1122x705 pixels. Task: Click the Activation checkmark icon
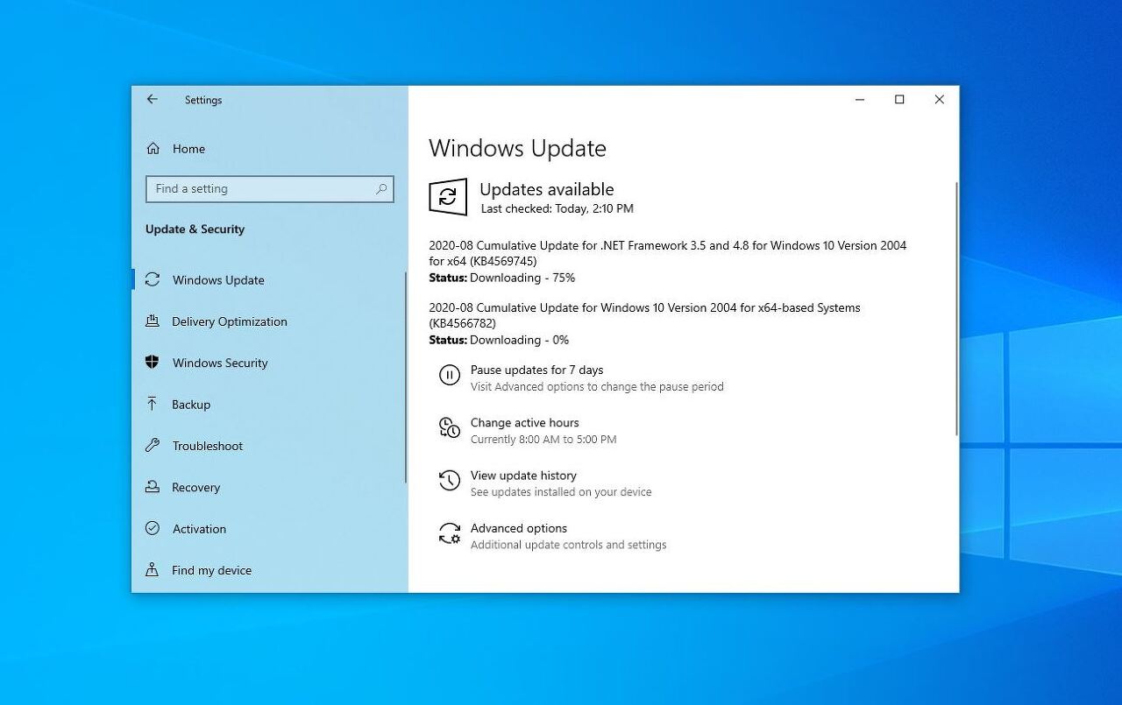pyautogui.click(x=153, y=528)
